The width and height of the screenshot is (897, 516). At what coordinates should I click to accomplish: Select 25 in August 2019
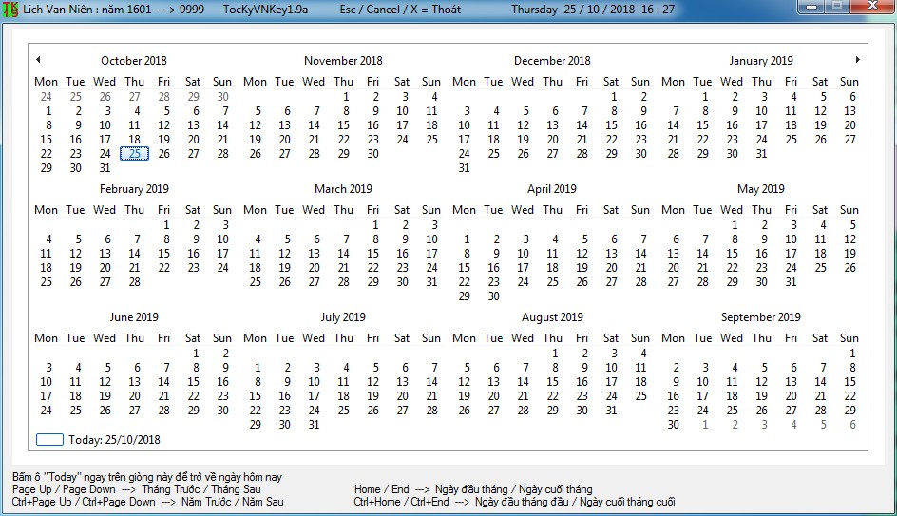click(x=640, y=396)
